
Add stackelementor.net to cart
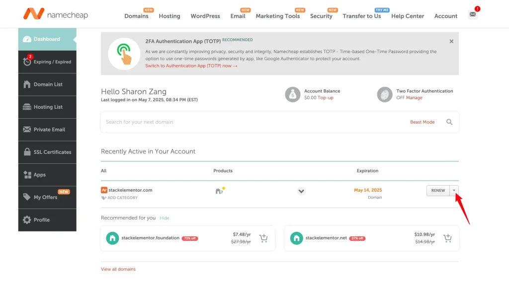447,238
